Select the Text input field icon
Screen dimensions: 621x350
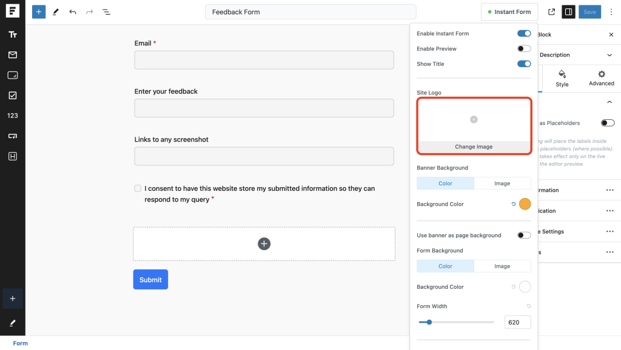[13, 35]
